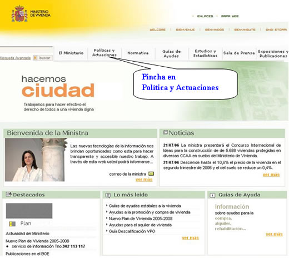Click ver más under Noticias
The height and width of the screenshot is (258, 289).
point(271,175)
